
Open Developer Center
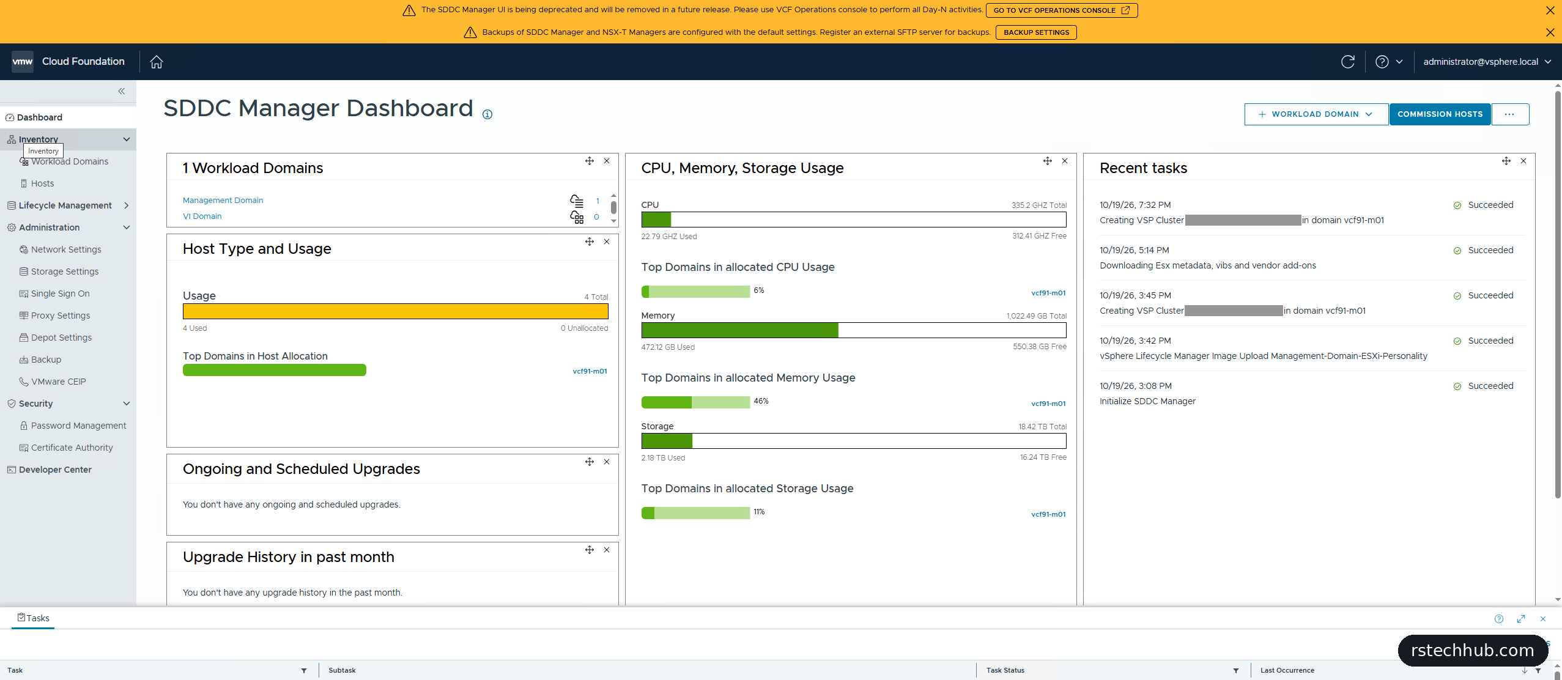pyautogui.click(x=55, y=470)
